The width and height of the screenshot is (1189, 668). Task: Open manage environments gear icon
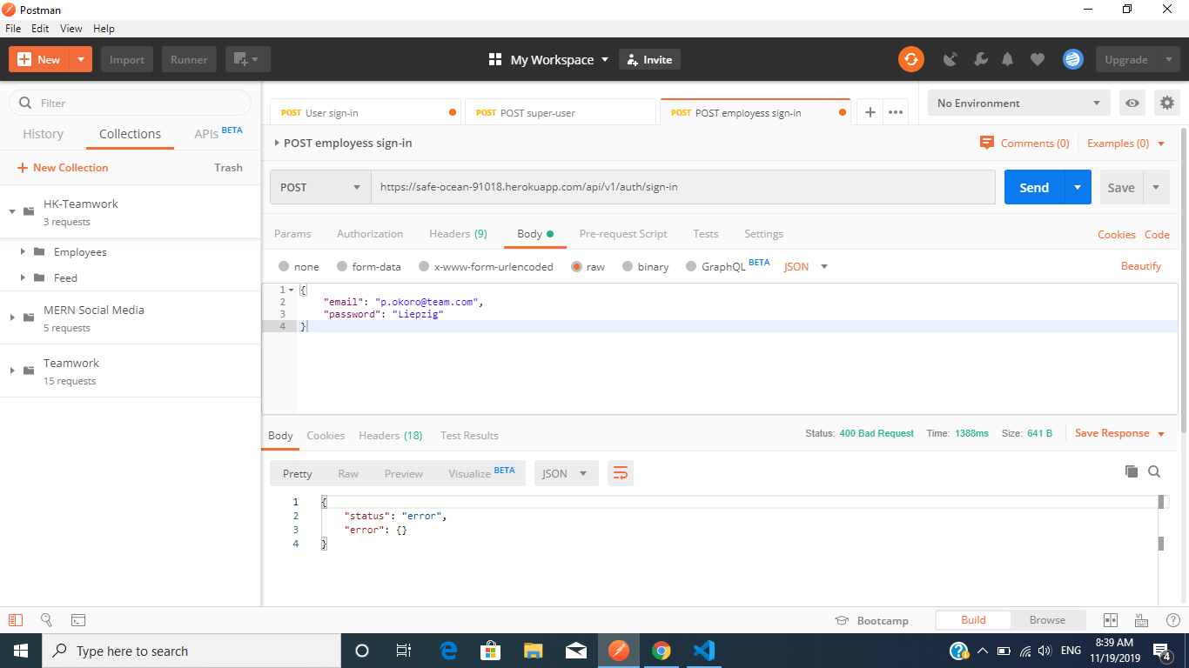click(1166, 103)
